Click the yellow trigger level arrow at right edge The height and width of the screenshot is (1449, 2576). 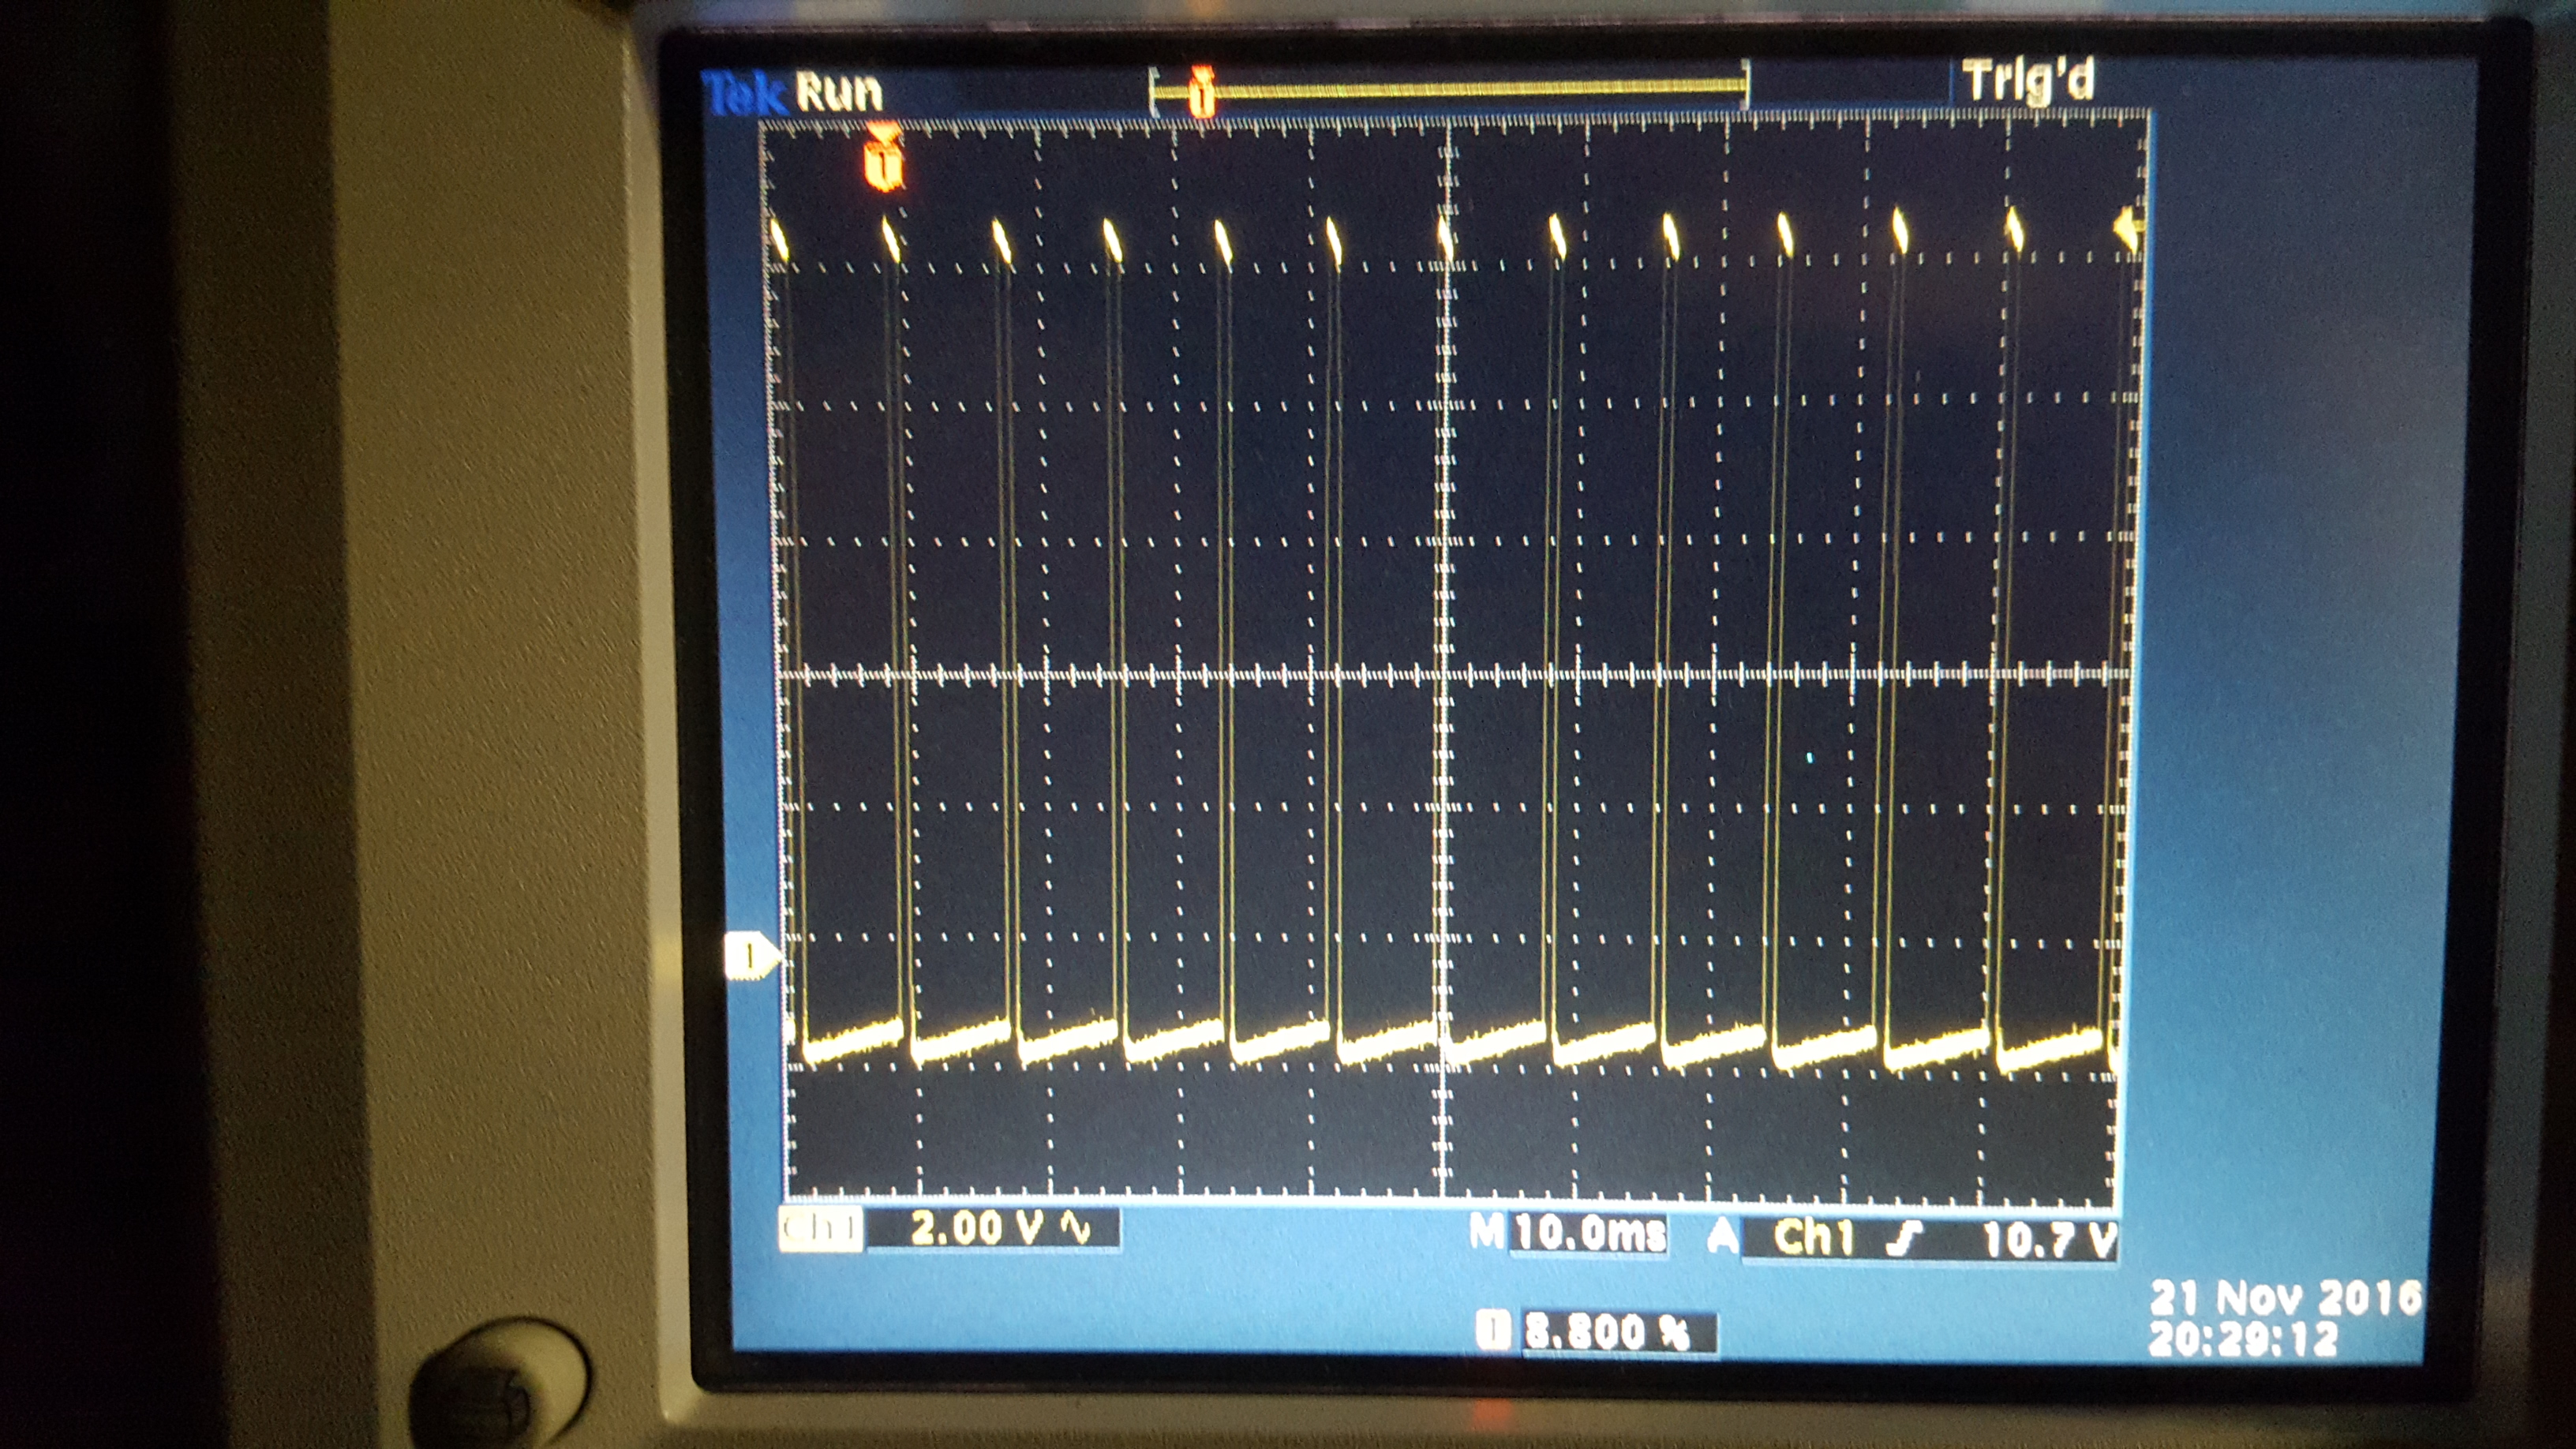click(x=2127, y=229)
